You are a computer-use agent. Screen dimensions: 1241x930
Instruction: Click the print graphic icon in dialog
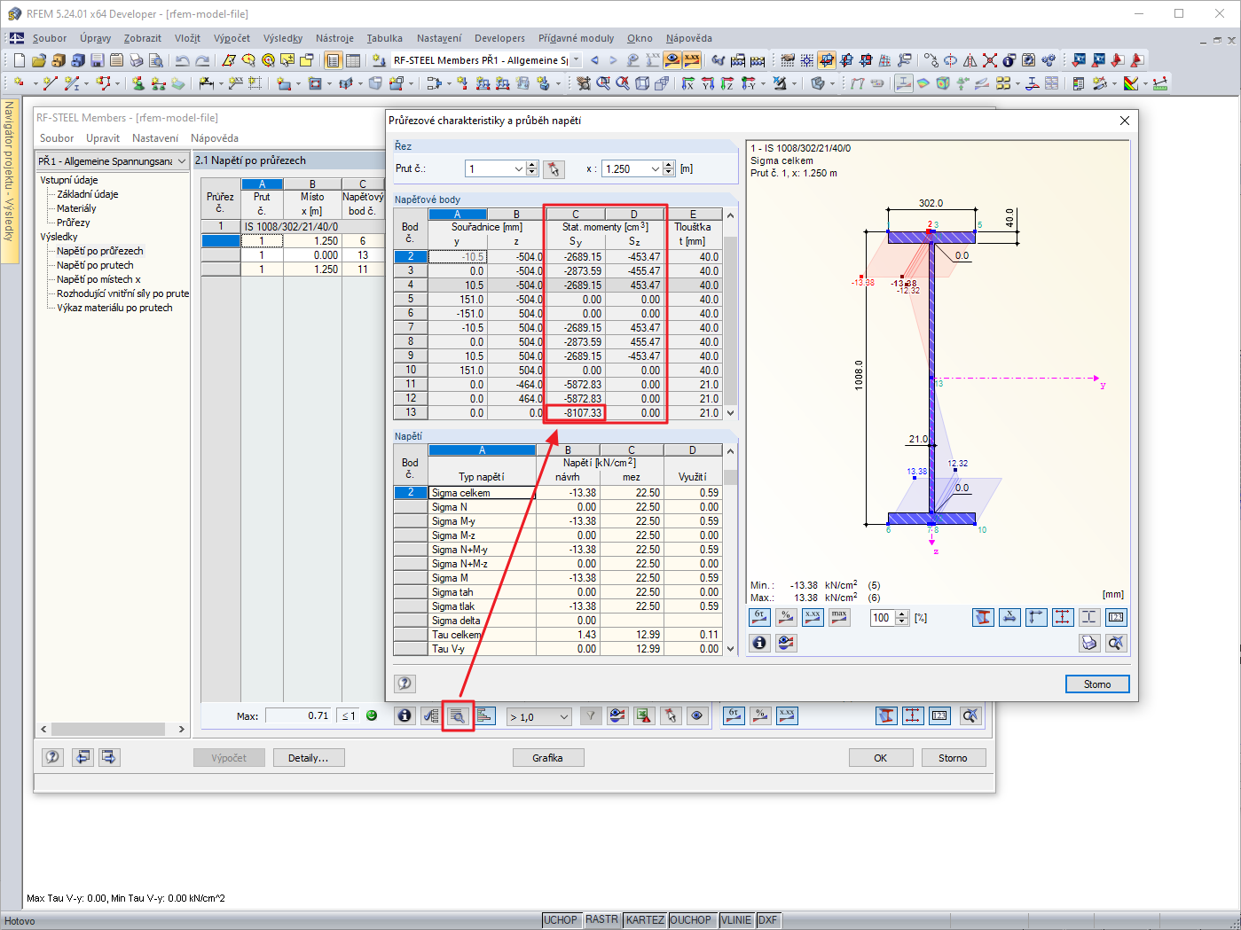[x=1089, y=643]
